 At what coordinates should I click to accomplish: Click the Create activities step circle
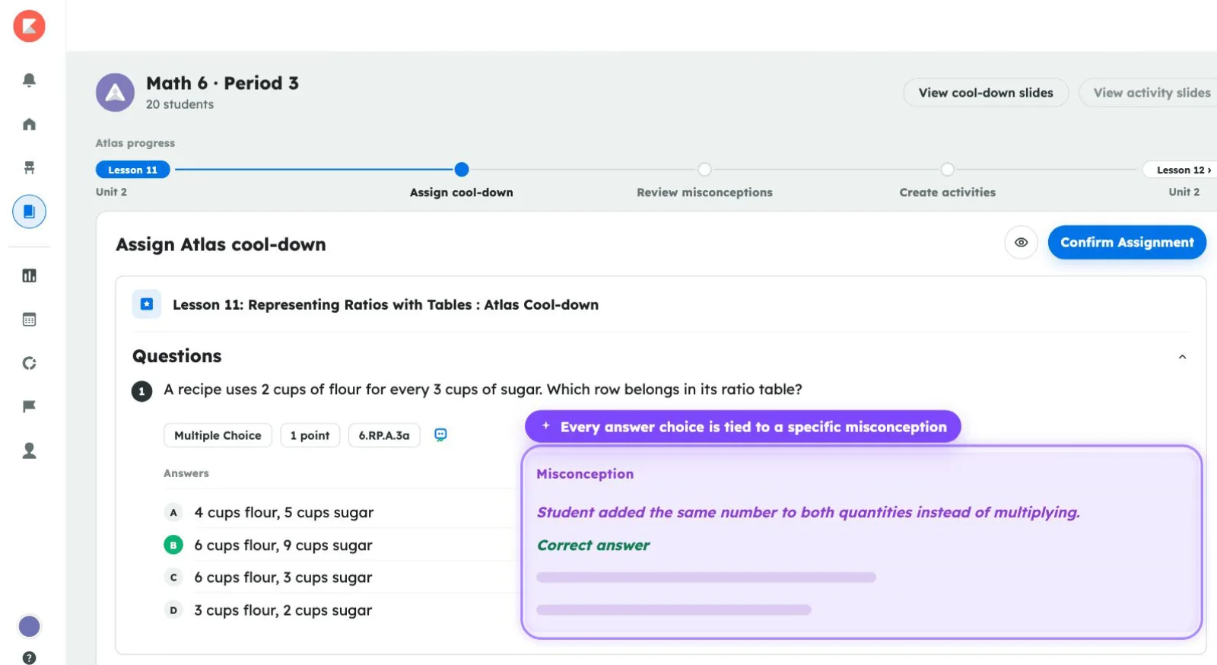coord(947,170)
